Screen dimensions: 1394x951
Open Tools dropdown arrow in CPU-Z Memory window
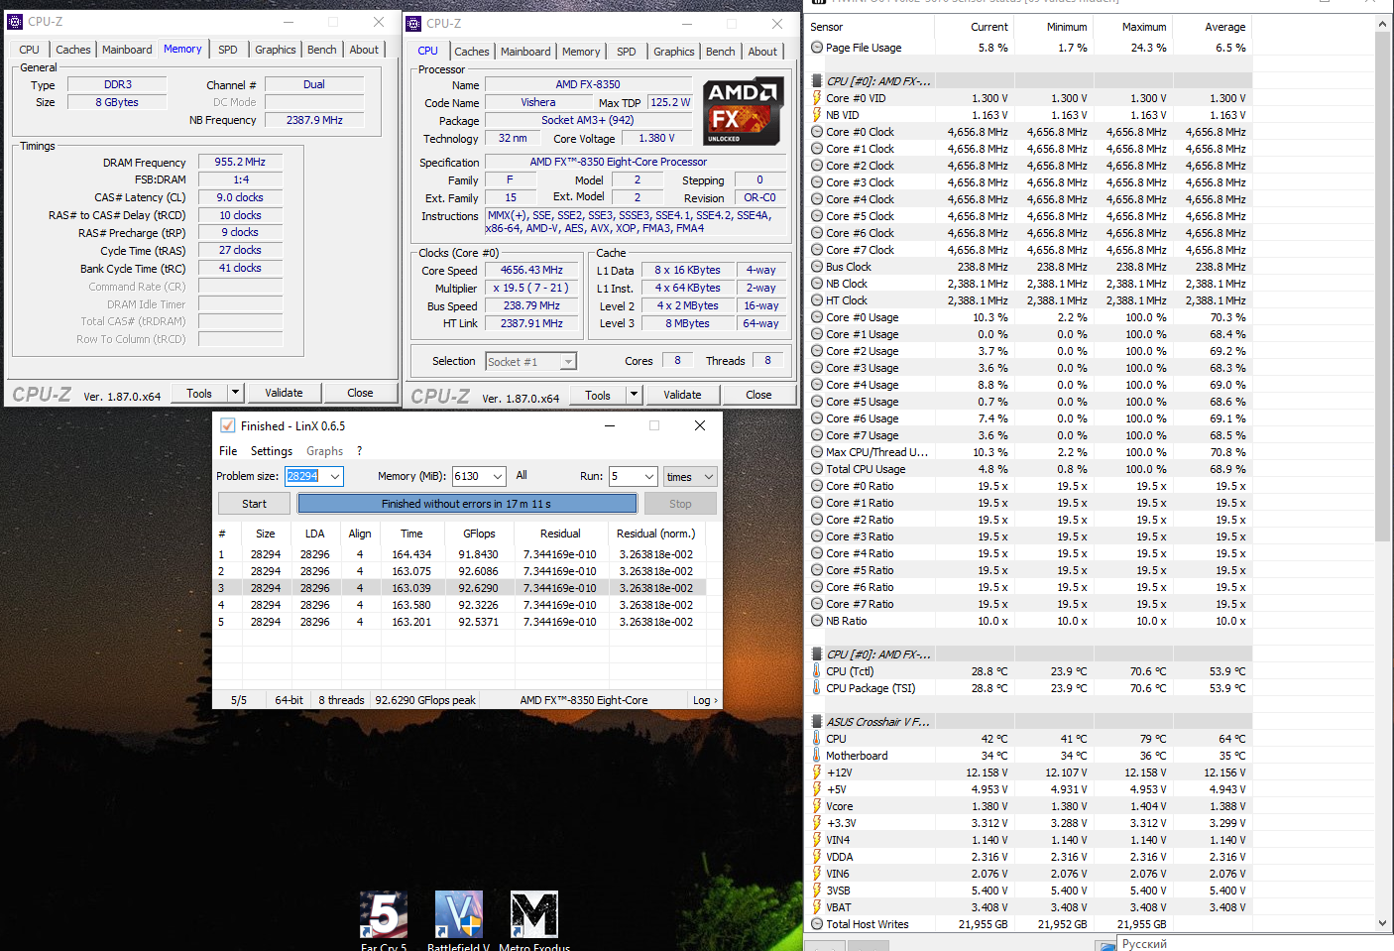click(x=235, y=393)
